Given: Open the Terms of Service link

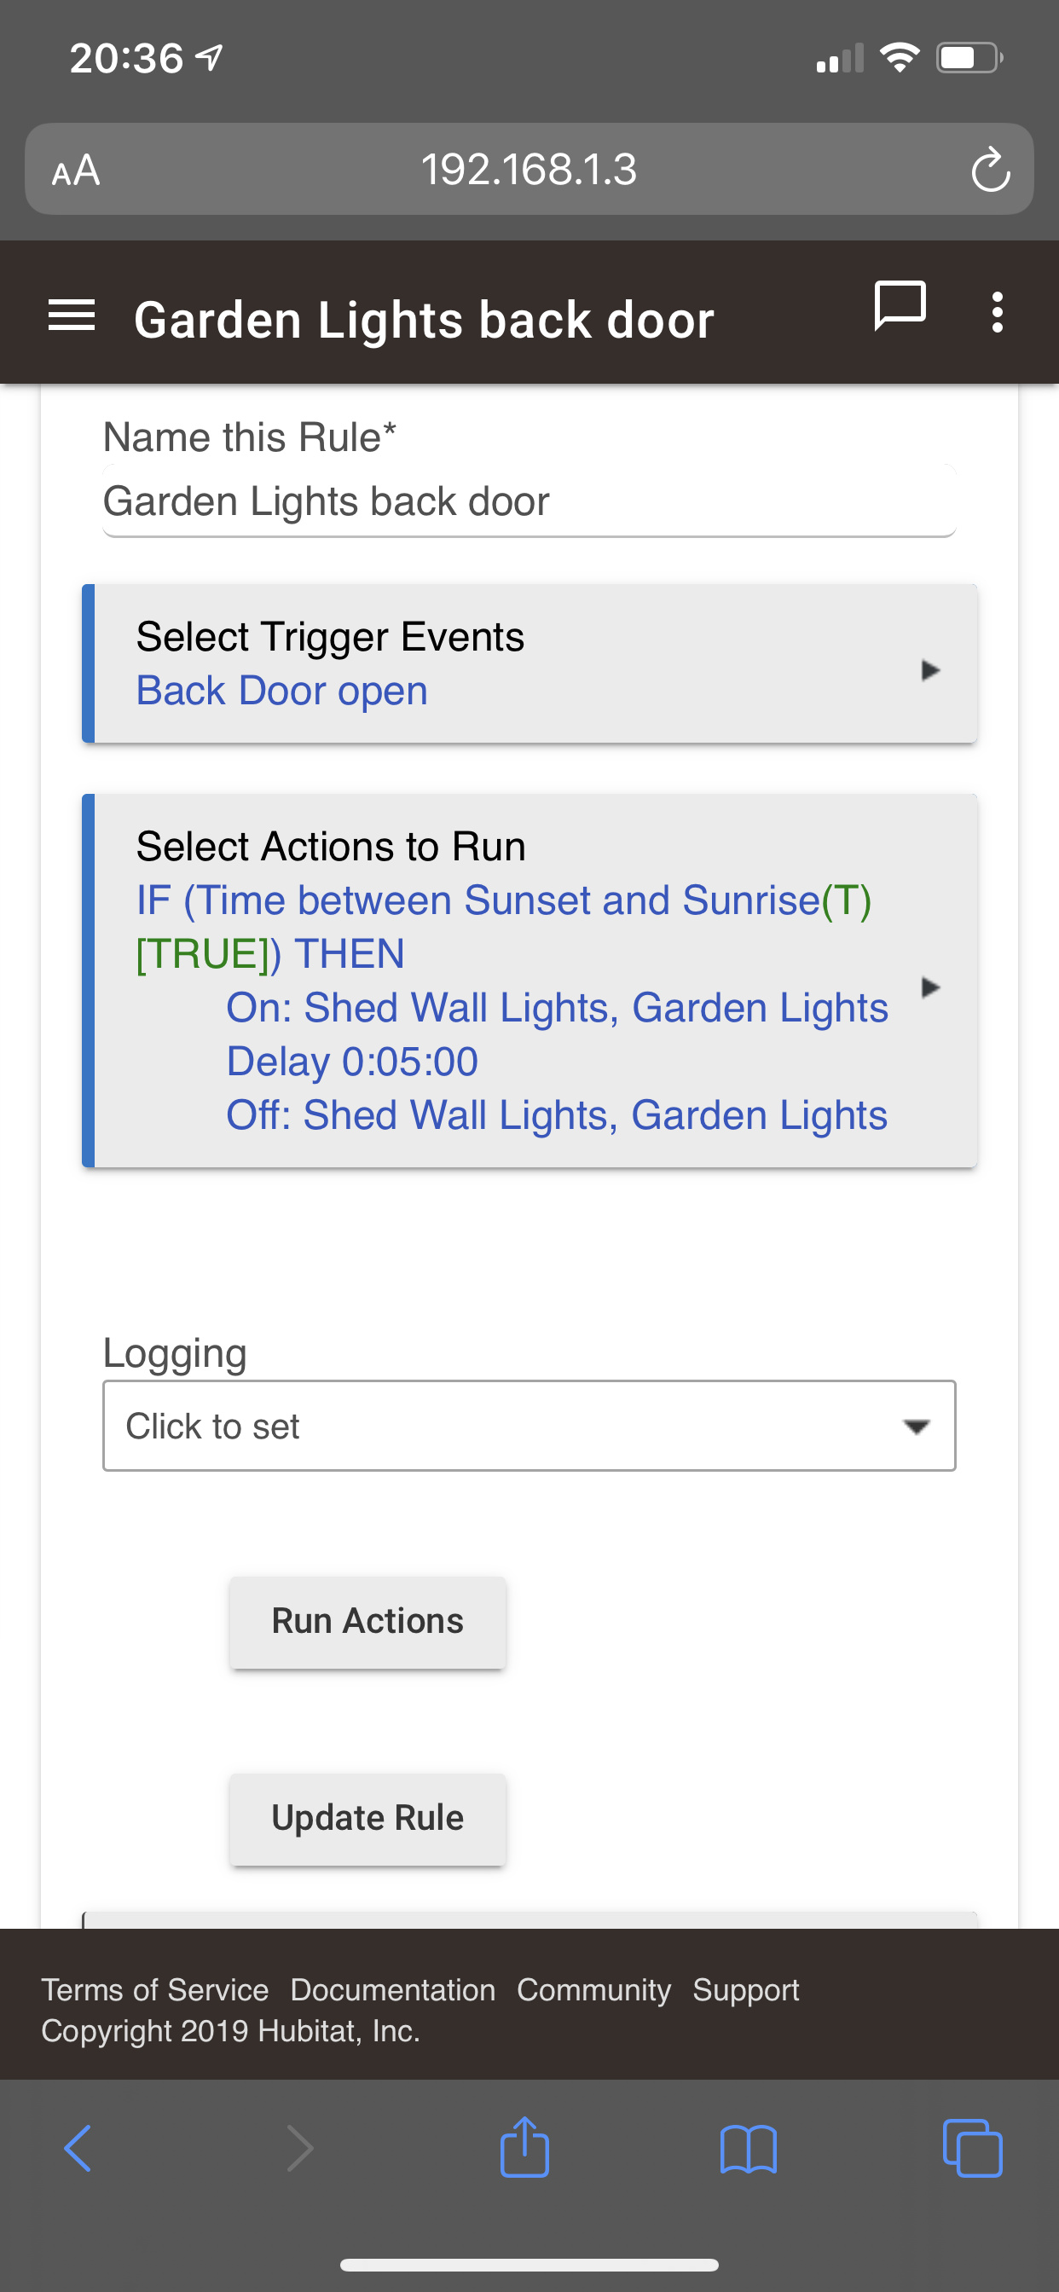Looking at the screenshot, I should (x=155, y=1989).
